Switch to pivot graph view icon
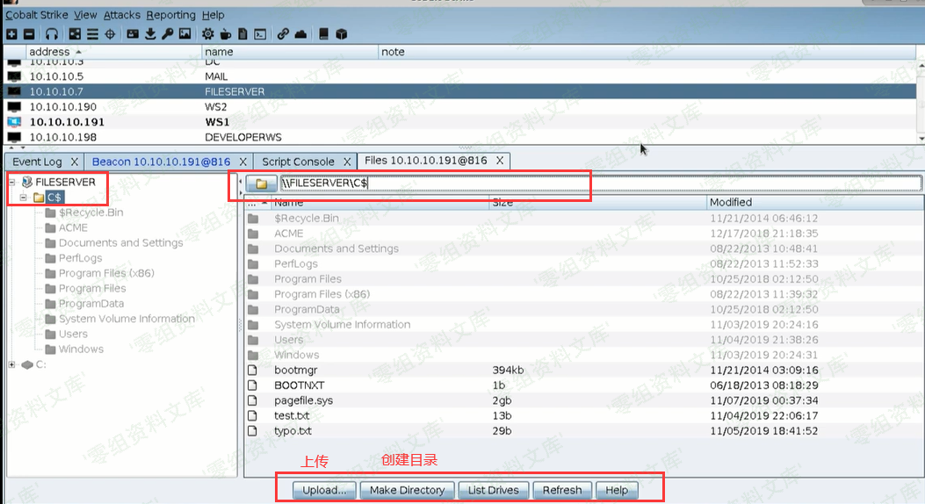This screenshot has width=925, height=504. tap(75, 34)
